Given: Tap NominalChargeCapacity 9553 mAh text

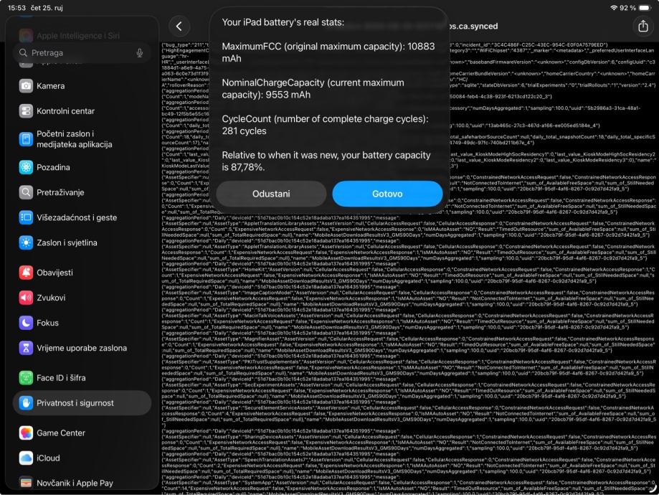Looking at the screenshot, I should click(313, 89).
